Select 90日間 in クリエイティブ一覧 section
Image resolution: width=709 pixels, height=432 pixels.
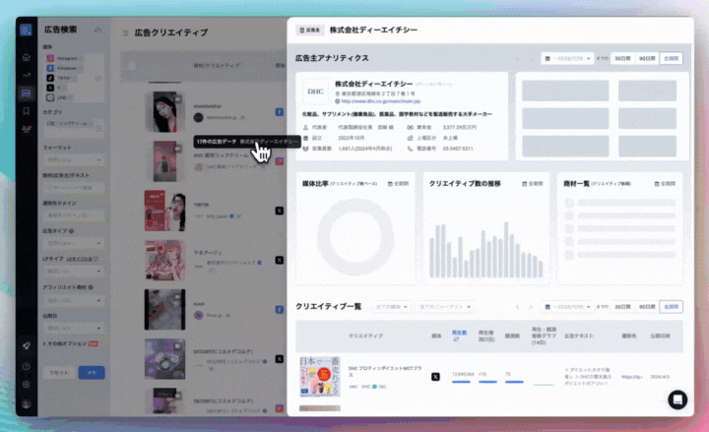click(647, 307)
